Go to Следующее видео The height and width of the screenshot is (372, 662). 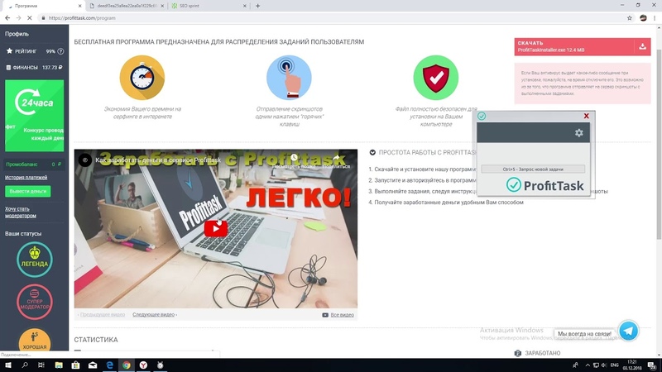pyautogui.click(x=155, y=315)
